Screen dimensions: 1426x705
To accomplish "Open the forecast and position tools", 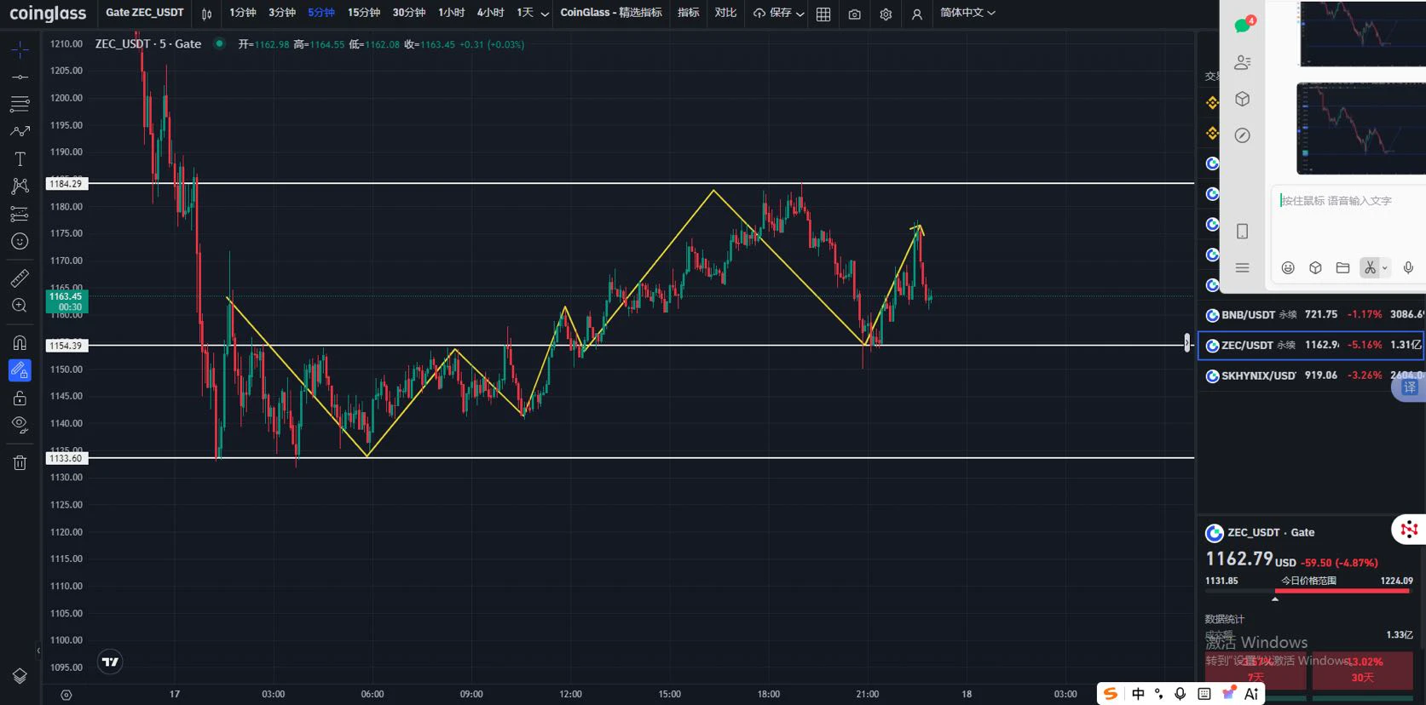I will click(20, 214).
